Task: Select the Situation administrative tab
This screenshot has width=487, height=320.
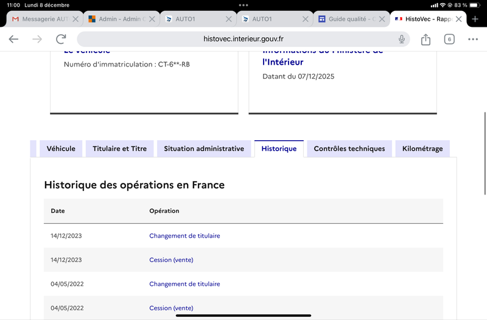Action: click(204, 149)
